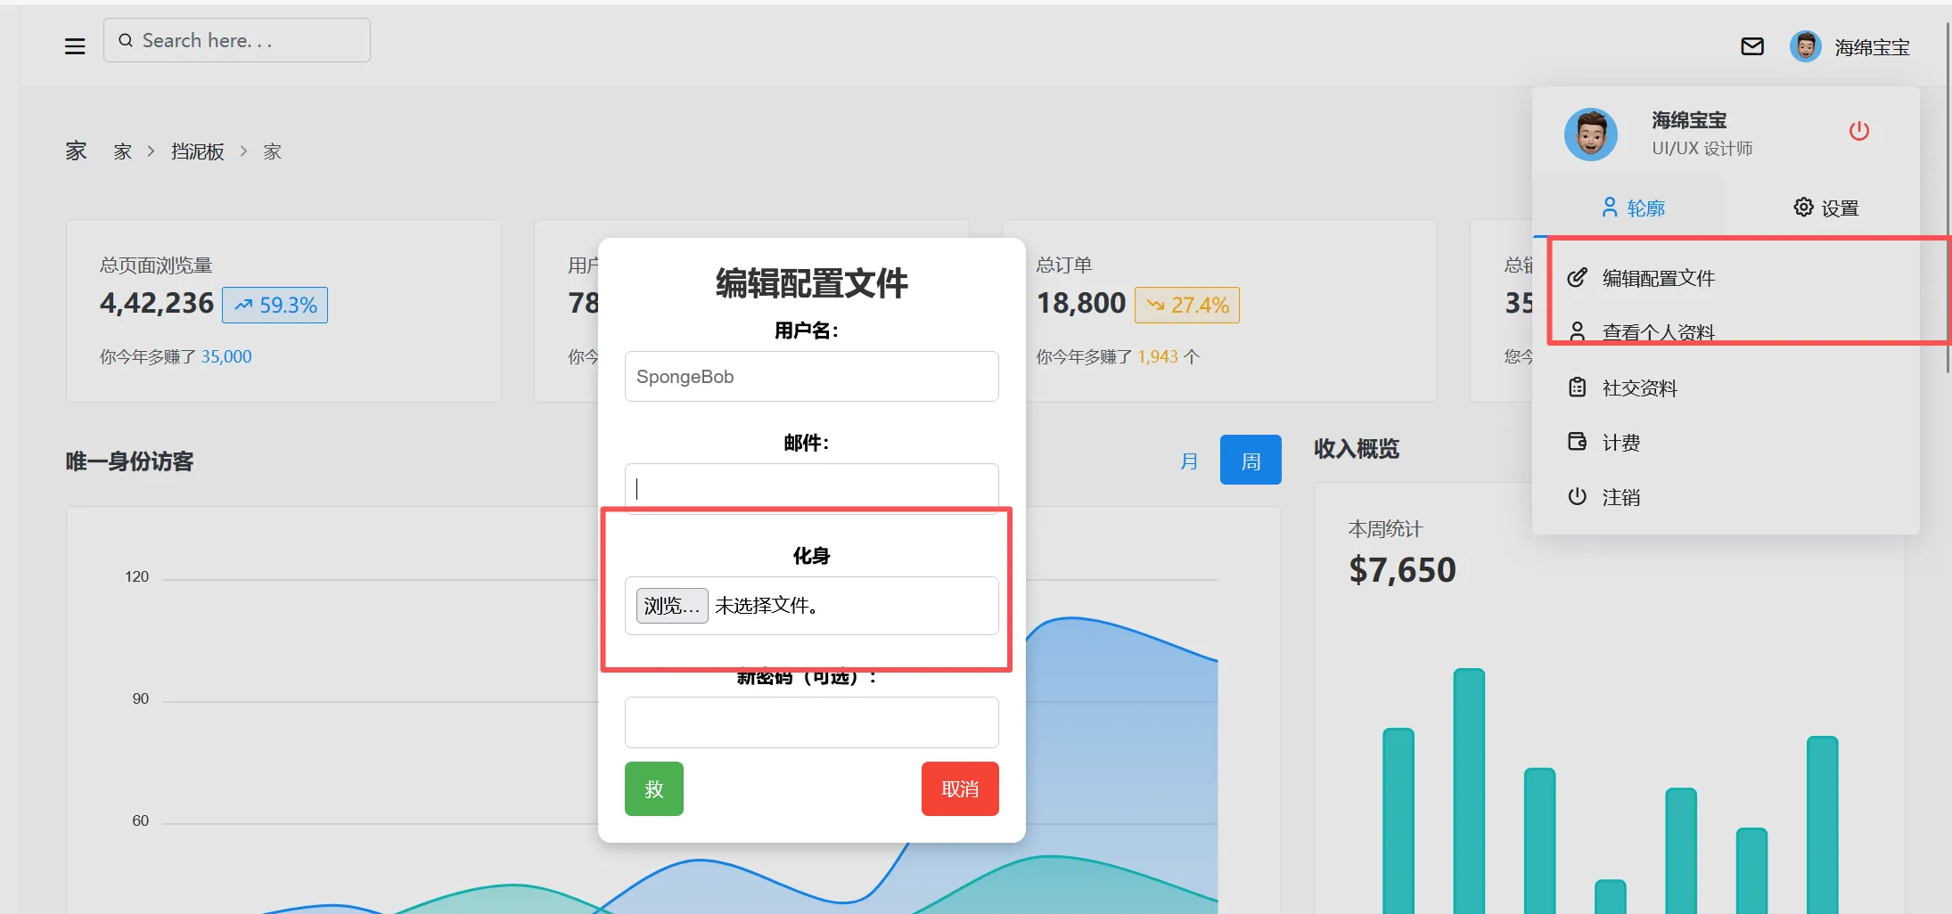
Task: Focus the 用户名 SpongeBob input field
Action: coord(811,377)
